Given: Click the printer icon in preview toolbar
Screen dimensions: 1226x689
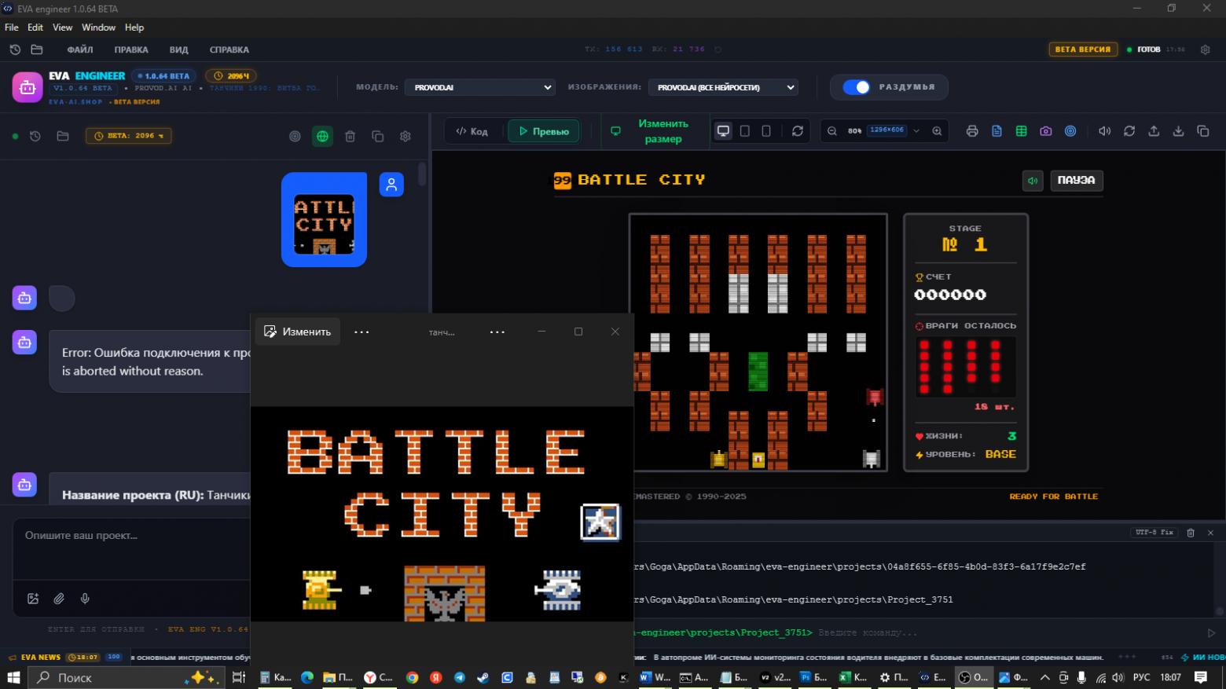Looking at the screenshot, I should tap(972, 131).
